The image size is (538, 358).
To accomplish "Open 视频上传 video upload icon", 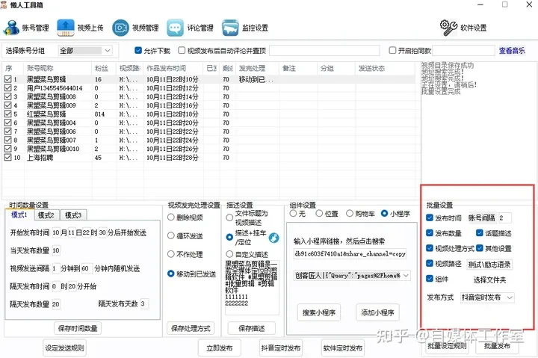I will [66, 28].
